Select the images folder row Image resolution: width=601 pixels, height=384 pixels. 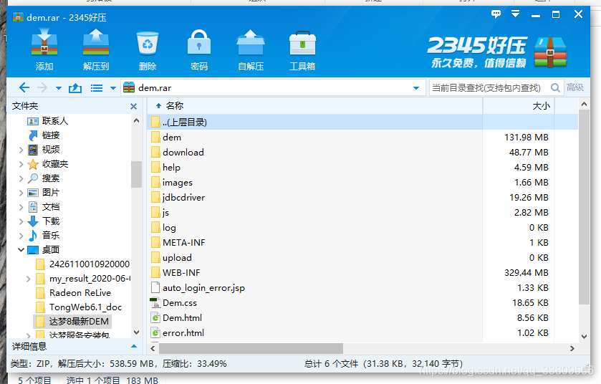point(362,183)
